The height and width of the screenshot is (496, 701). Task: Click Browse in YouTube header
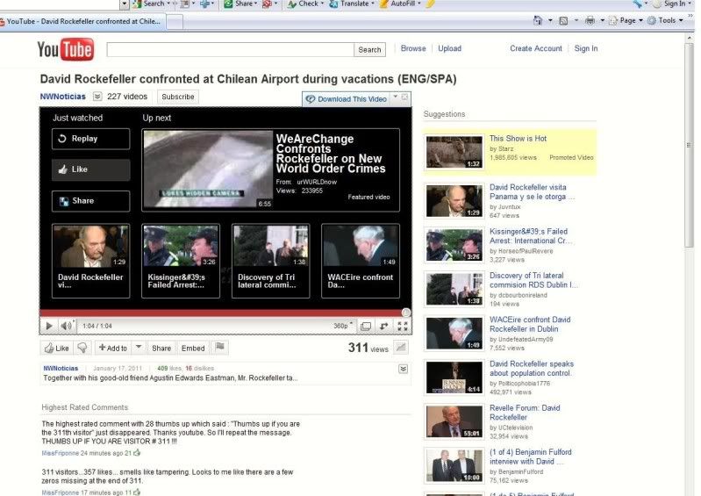click(x=413, y=48)
